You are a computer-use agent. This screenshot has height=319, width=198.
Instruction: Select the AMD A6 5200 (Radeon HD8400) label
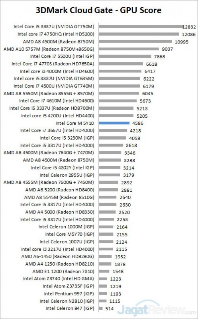[x=60, y=190]
